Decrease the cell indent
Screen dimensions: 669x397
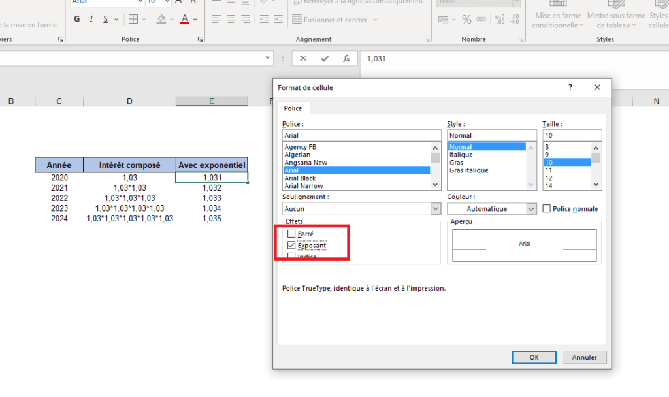264,19
